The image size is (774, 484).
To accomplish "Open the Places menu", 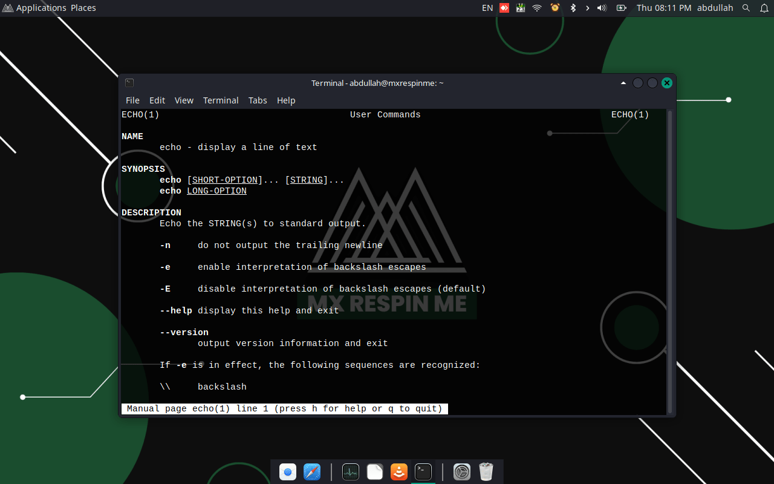I will 83,8.
